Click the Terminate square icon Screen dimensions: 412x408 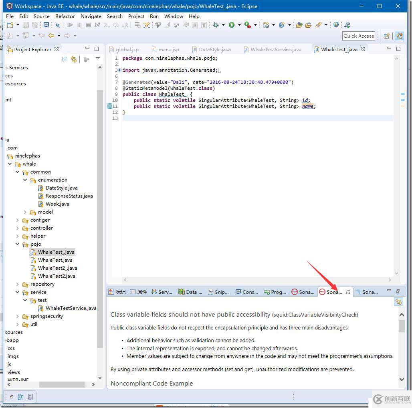pos(88,25)
